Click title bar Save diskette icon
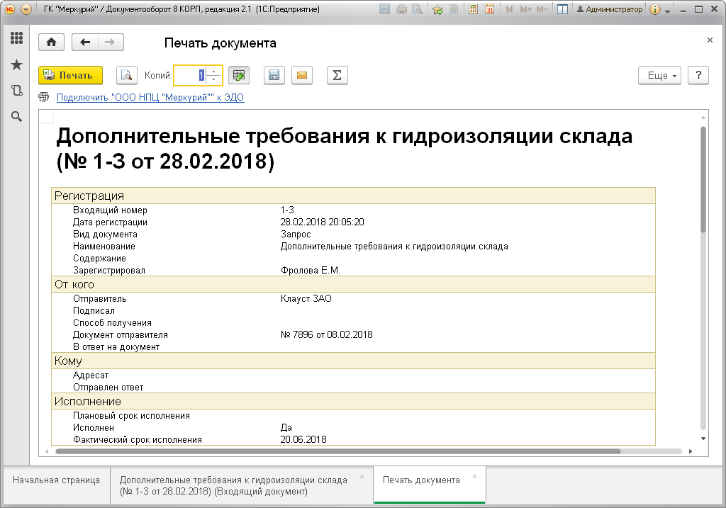 point(384,9)
